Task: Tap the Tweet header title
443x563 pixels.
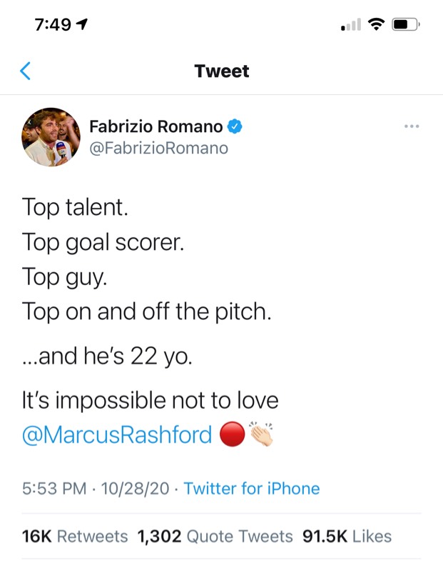Action: click(221, 71)
